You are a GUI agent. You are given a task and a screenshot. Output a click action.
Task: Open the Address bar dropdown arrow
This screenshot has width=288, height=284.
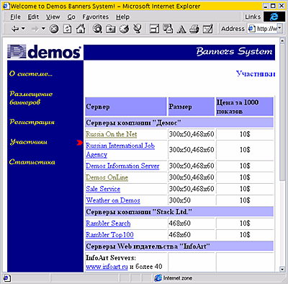point(280,29)
